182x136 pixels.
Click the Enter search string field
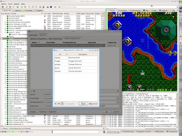119,7
